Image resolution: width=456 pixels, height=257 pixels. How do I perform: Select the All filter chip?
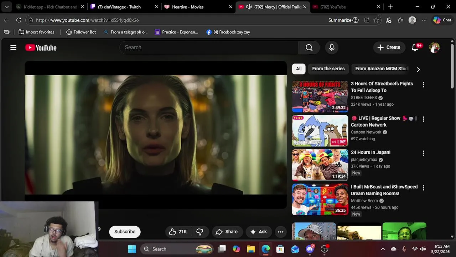(x=299, y=69)
